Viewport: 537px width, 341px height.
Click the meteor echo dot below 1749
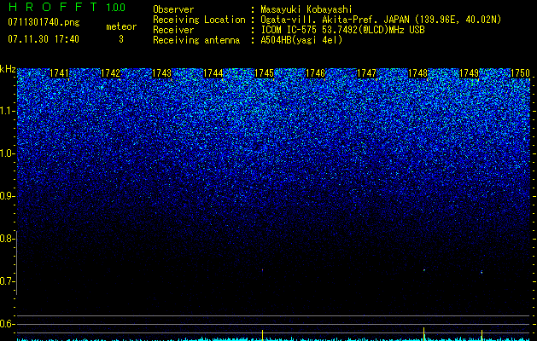pos(482,272)
